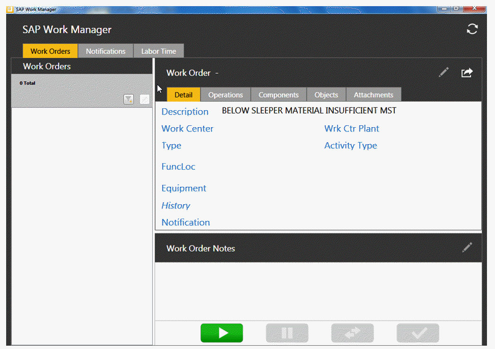Click the icon next to the filter button

[145, 99]
